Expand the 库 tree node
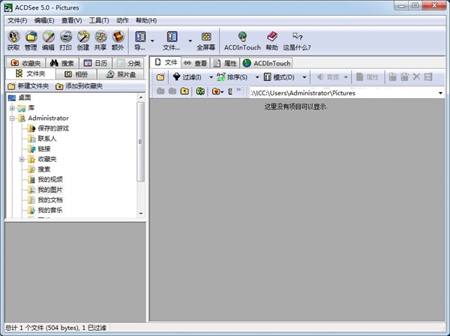Viewport: 450px width, 336px height. (12, 108)
